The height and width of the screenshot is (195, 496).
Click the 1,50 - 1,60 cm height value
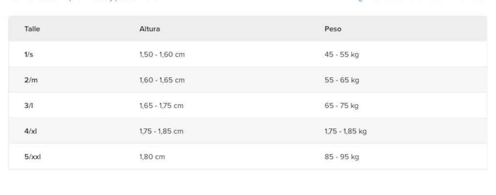[162, 54]
